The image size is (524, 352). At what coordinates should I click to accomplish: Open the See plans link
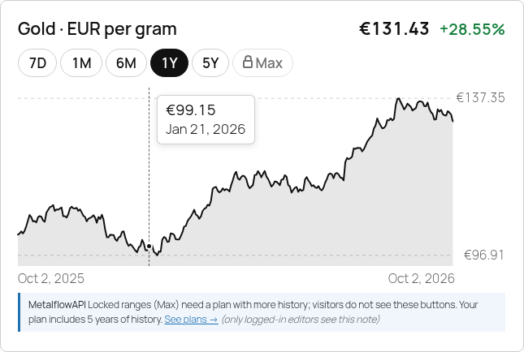[191, 320]
